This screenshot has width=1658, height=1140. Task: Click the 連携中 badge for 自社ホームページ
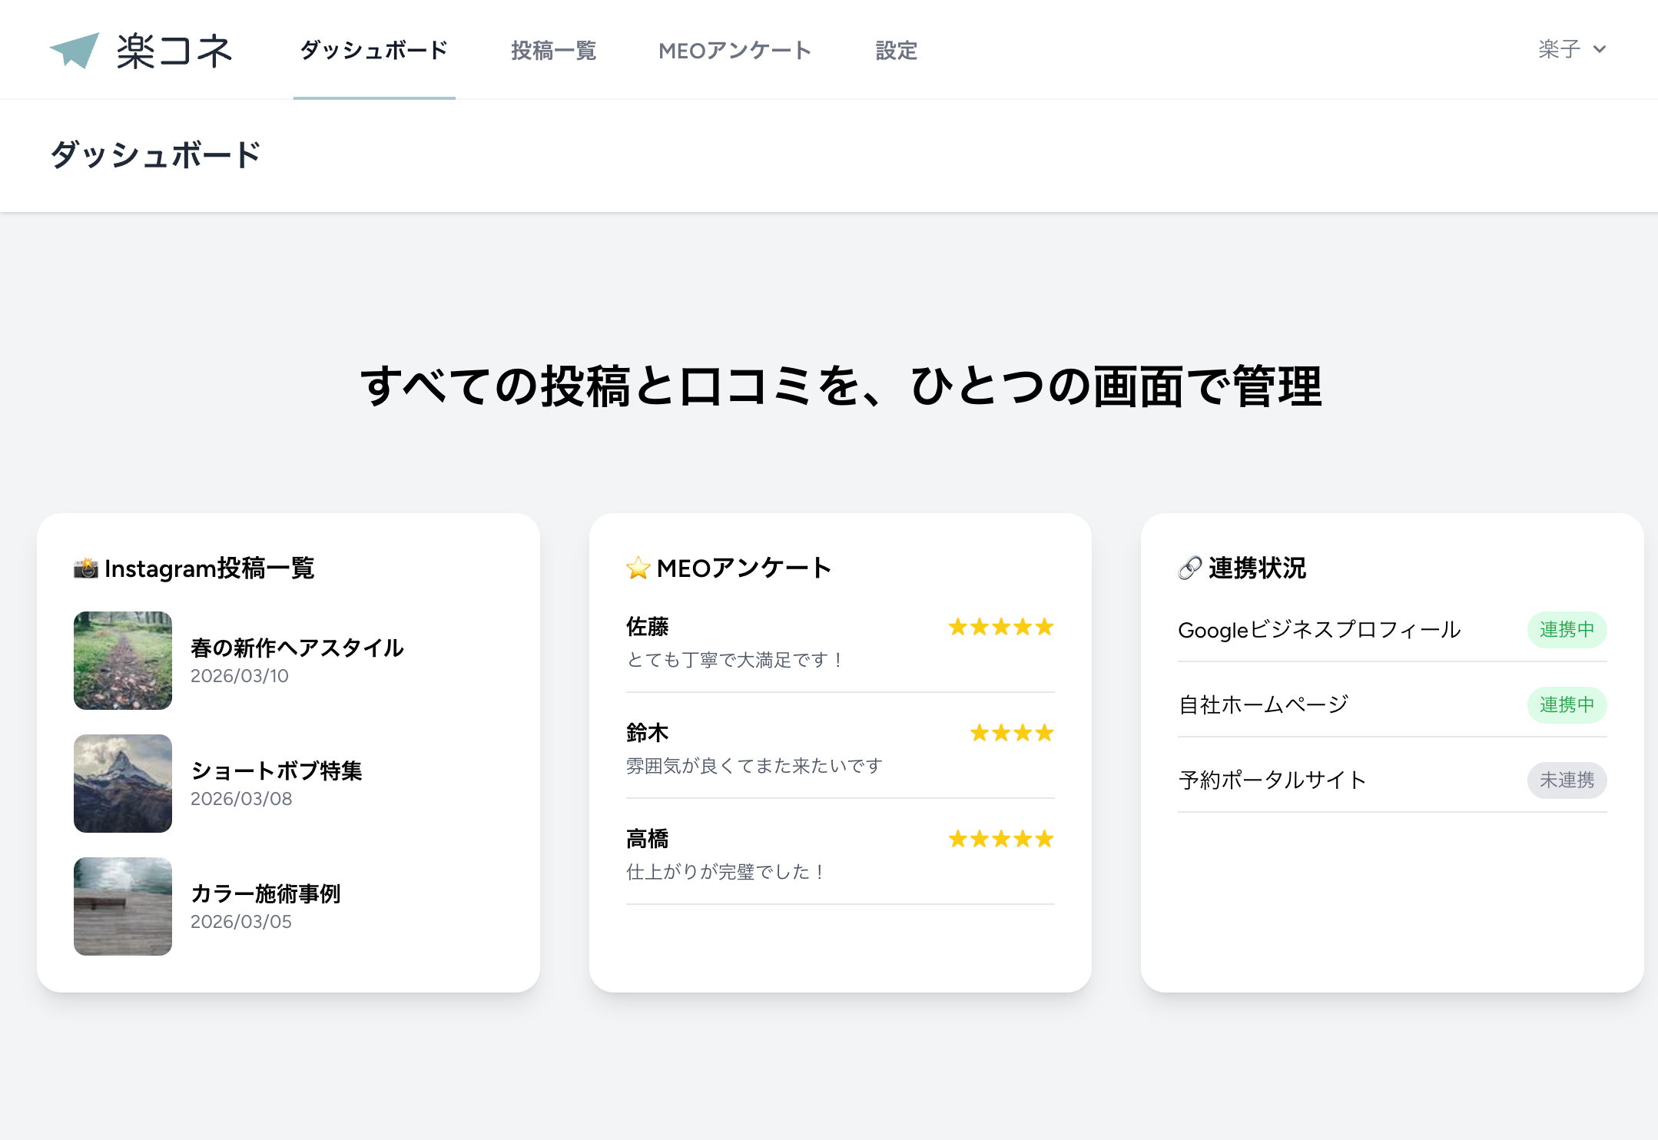point(1566,705)
